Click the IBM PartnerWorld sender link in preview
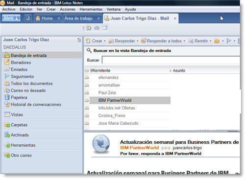The image size is (245, 179). click(x=139, y=148)
